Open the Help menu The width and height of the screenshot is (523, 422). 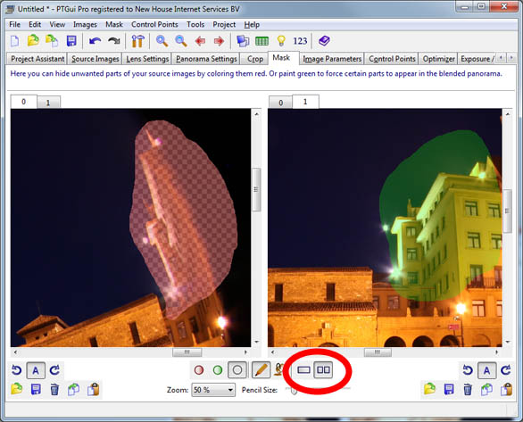point(252,24)
